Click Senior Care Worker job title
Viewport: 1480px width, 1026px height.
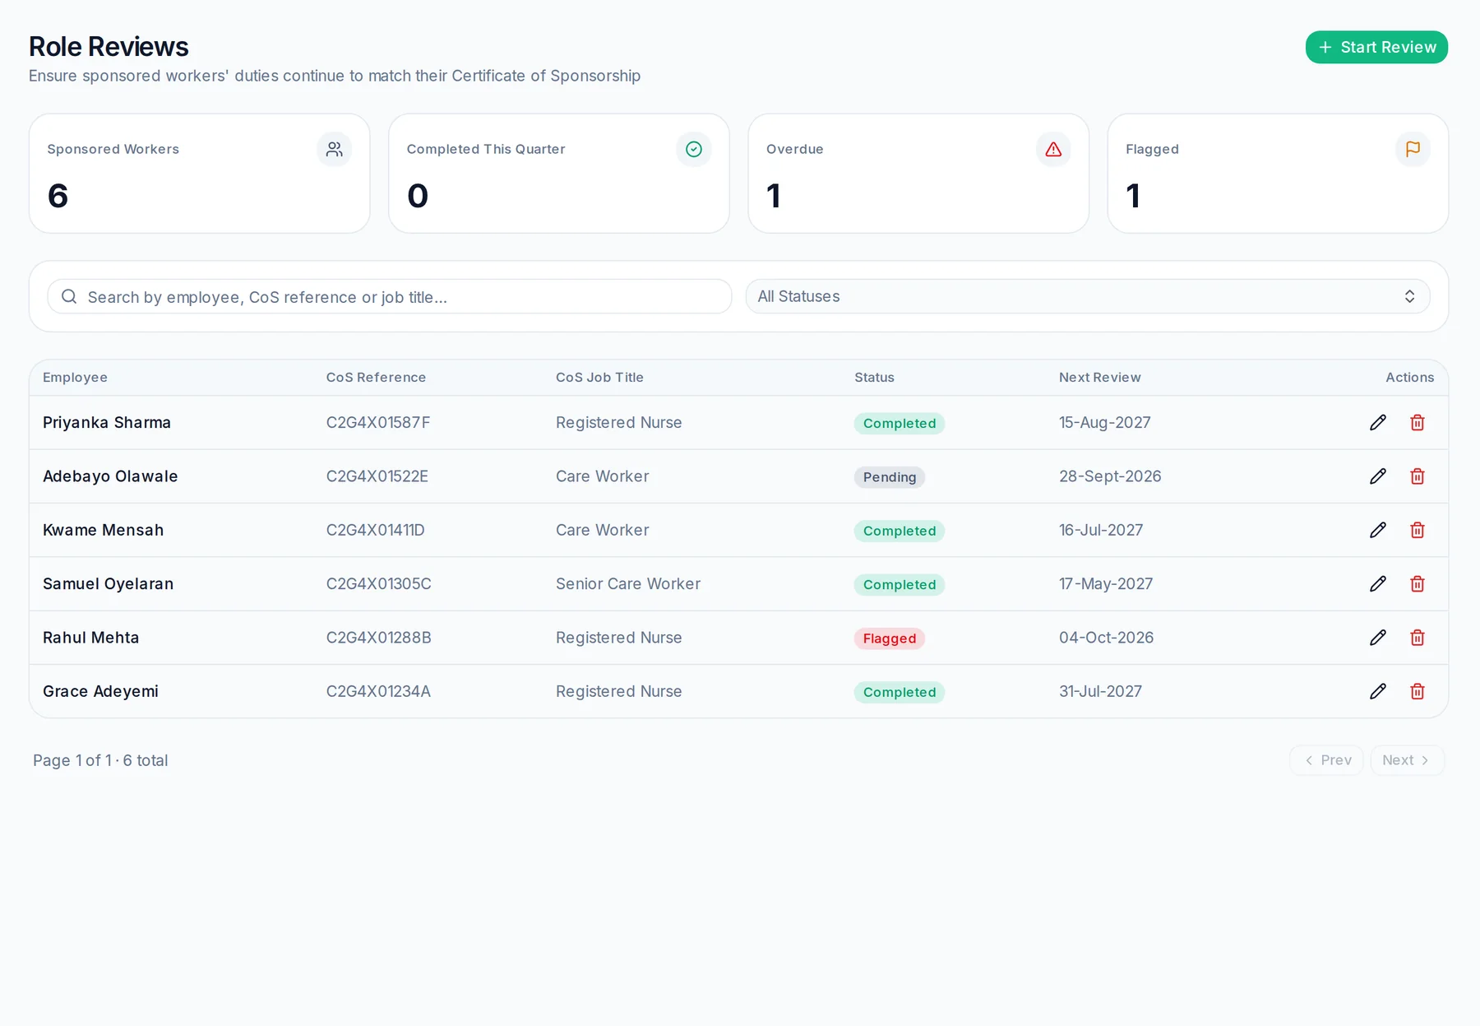tap(628, 584)
